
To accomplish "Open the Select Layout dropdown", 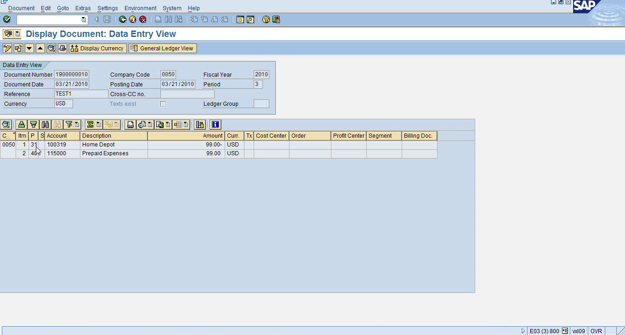I will click(x=186, y=124).
